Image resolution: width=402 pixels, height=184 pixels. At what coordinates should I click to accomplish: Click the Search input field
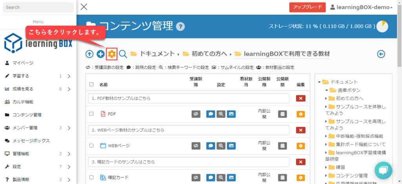click(x=38, y=7)
